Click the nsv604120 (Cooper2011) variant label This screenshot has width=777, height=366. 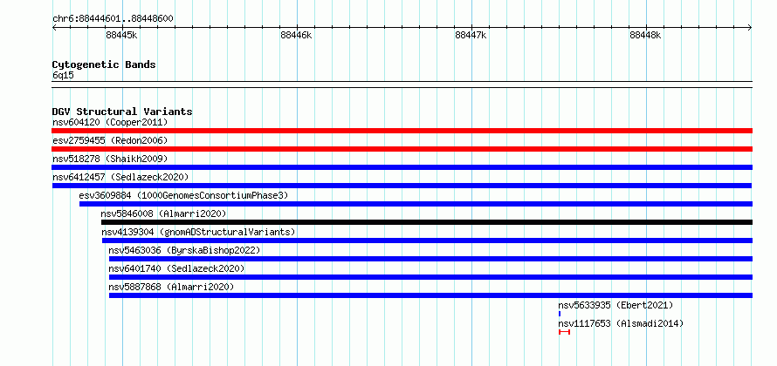(x=110, y=122)
